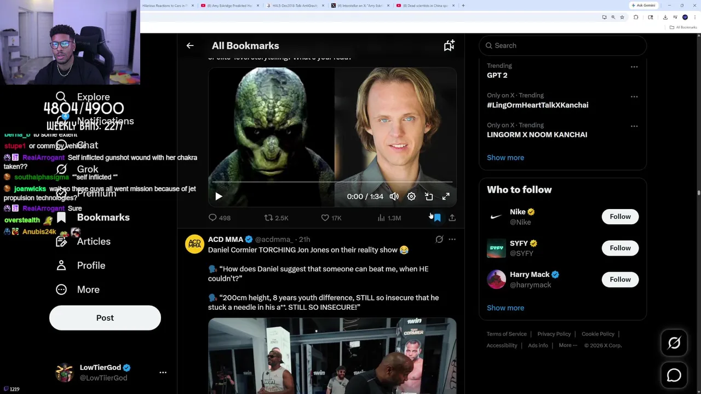
Task: Open more options for GPT 2 trend
Action: click(634, 67)
